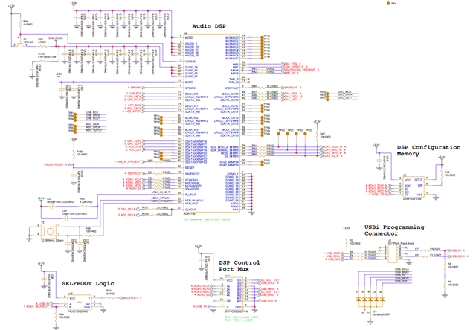
Task: Select the R2 pull-up resistor symbol
Action: pos(347,242)
